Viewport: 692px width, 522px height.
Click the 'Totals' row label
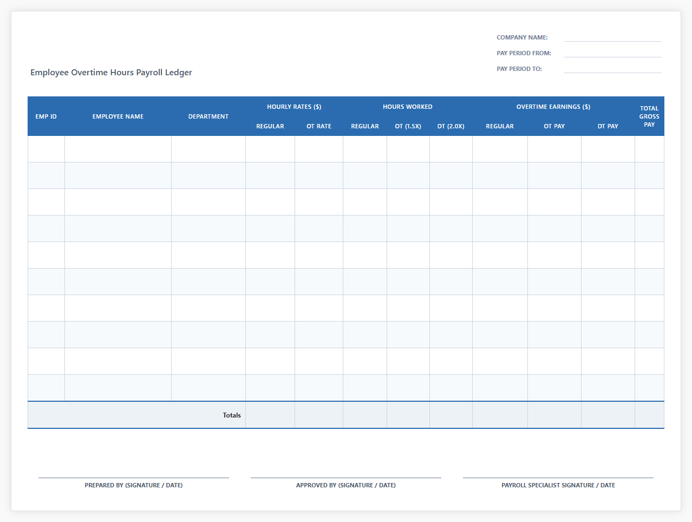[x=232, y=415]
